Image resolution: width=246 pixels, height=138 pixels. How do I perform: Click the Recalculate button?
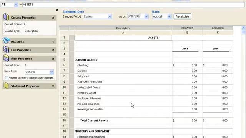point(183,16)
